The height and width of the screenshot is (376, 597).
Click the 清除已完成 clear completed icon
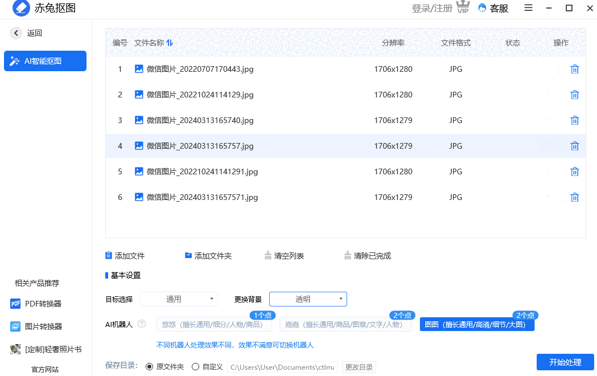pyautogui.click(x=347, y=255)
